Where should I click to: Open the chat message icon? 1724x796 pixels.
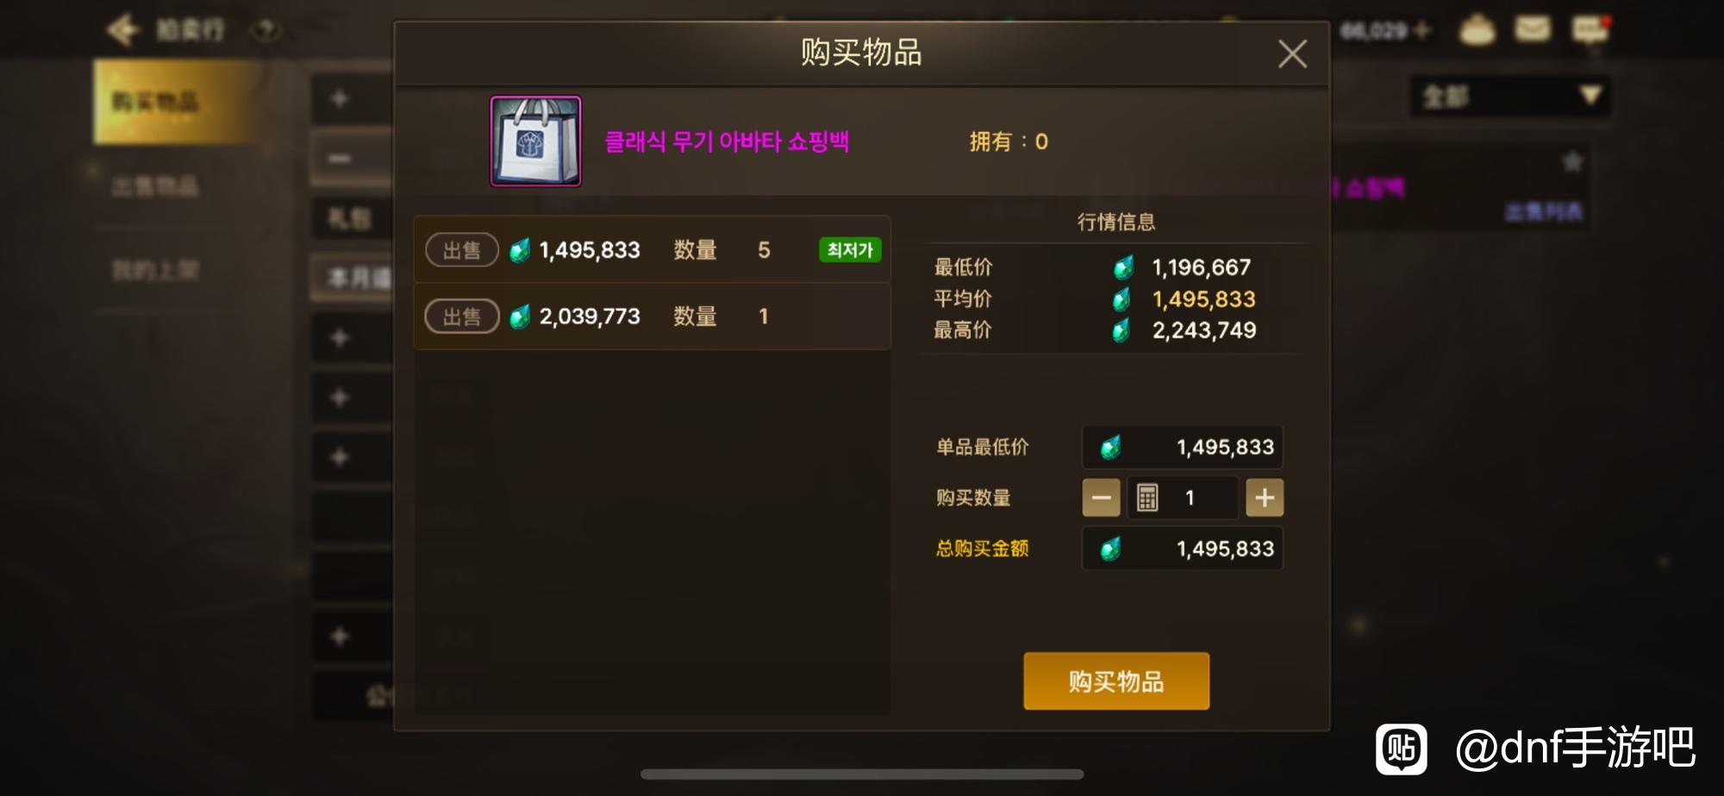click(x=1590, y=29)
